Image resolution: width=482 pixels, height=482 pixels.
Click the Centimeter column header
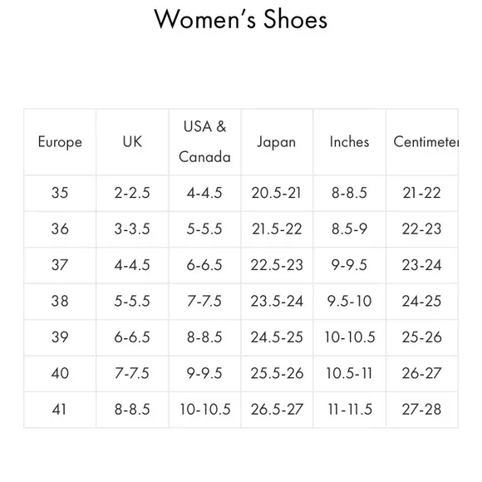pos(422,142)
